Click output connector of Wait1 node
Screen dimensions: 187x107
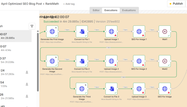click(x=171, y=31)
